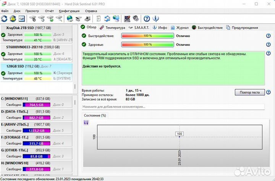Click the report document toolbar icon
This screenshot has width=275, height=181.
(99, 18)
